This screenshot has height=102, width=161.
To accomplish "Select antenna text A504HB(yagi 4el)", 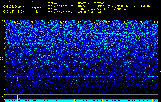I will [x=90, y=12].
